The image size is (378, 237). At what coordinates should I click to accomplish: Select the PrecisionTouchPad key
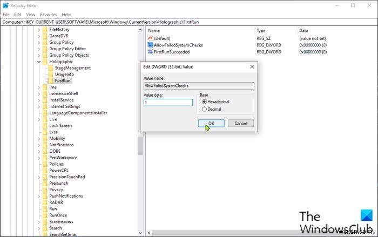[67, 177]
